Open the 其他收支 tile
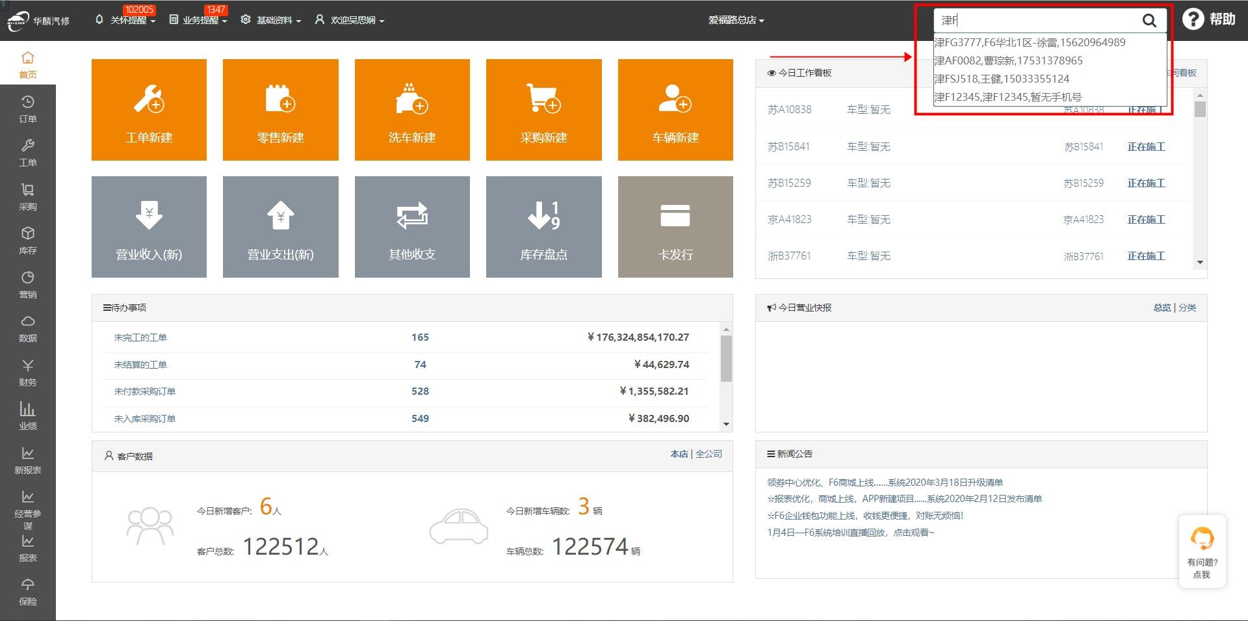The image size is (1248, 621). tap(412, 227)
